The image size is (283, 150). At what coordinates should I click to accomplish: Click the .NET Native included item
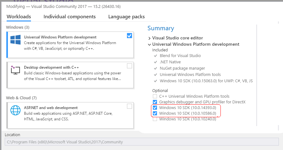tap(170, 62)
